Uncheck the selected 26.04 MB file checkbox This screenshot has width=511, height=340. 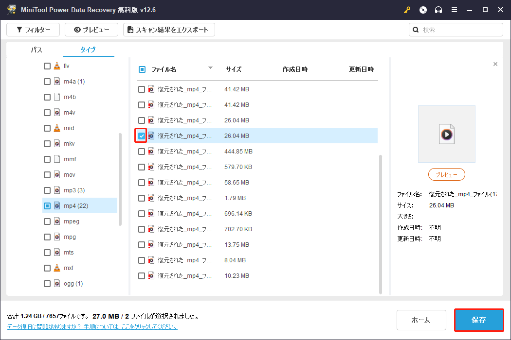[x=142, y=136]
